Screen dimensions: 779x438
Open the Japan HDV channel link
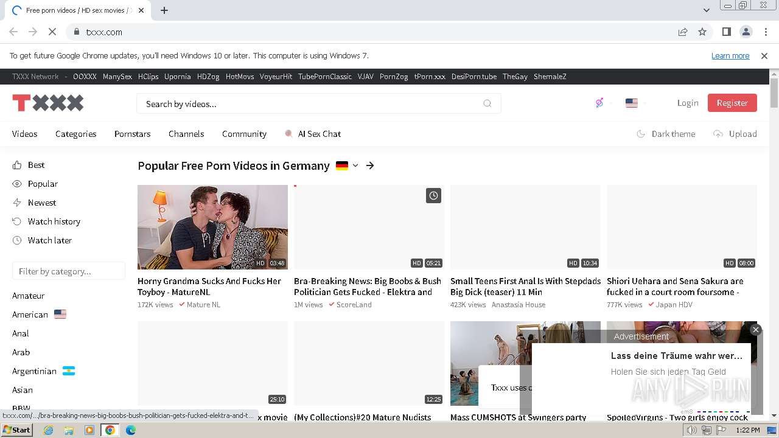coord(674,305)
